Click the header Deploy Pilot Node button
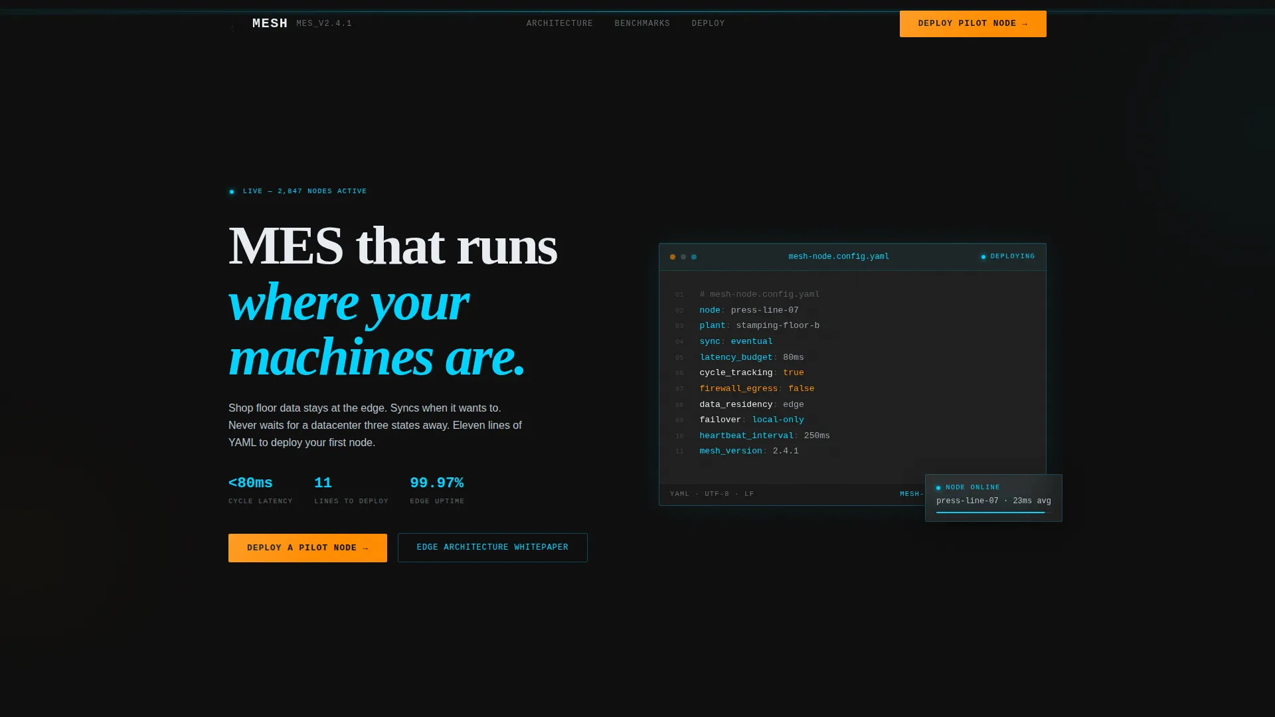The image size is (1275, 717). point(973,24)
